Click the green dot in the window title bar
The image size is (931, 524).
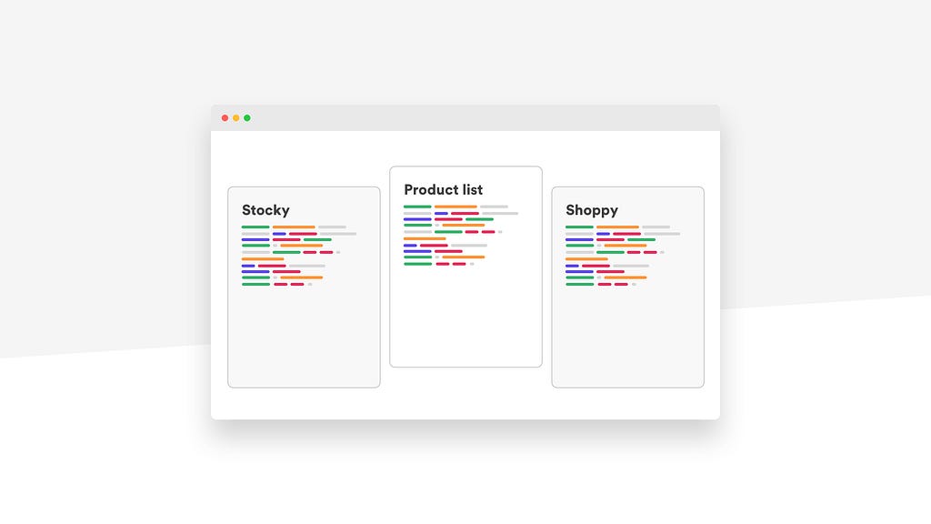[247, 118]
